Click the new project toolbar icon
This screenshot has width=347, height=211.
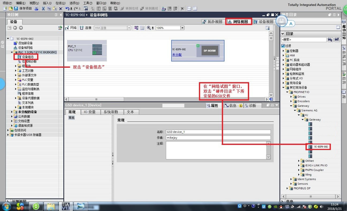point(5,9)
